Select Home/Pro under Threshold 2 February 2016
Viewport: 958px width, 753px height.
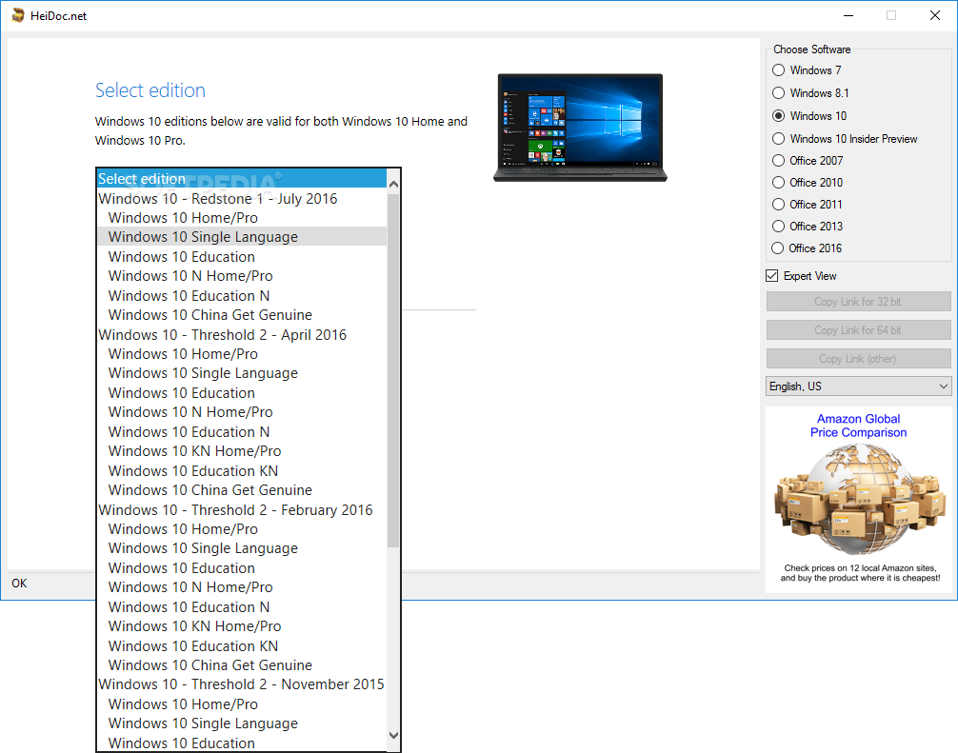(242, 529)
